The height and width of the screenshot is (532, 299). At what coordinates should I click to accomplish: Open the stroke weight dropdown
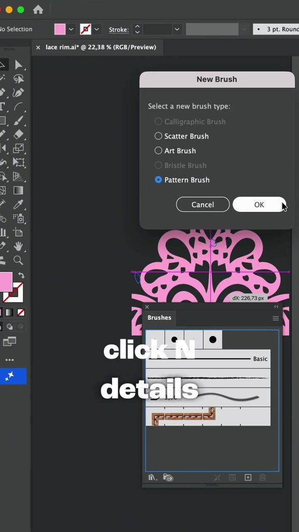(x=177, y=30)
